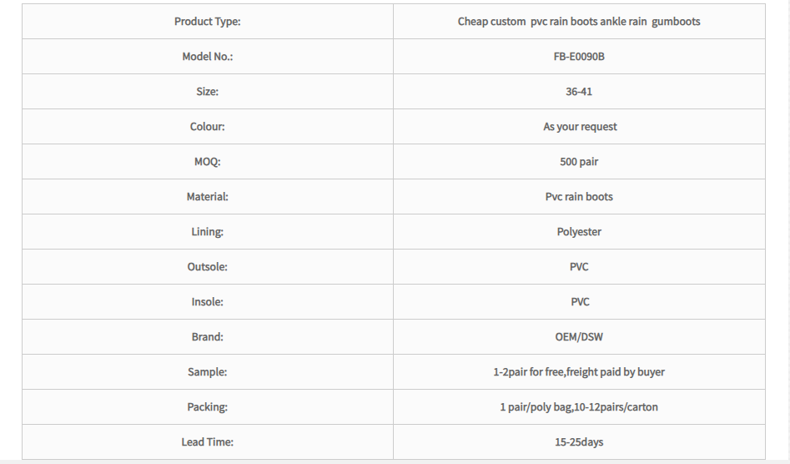Select the 500 pair value
Image resolution: width=790 pixels, height=464 pixels.
click(x=579, y=162)
